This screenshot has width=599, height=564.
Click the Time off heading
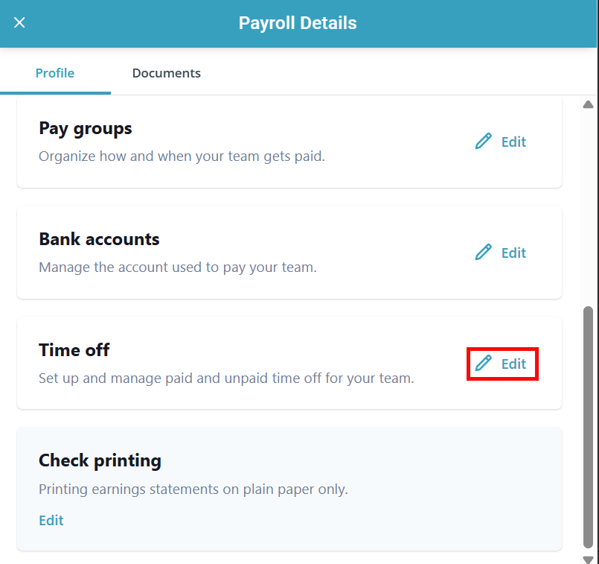click(74, 350)
